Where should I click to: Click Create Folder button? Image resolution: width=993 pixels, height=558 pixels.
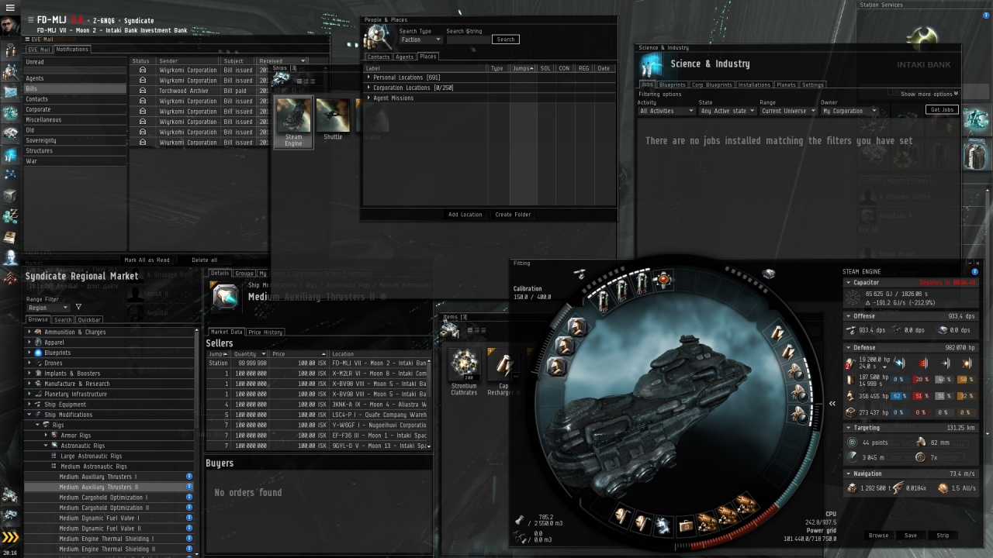513,215
